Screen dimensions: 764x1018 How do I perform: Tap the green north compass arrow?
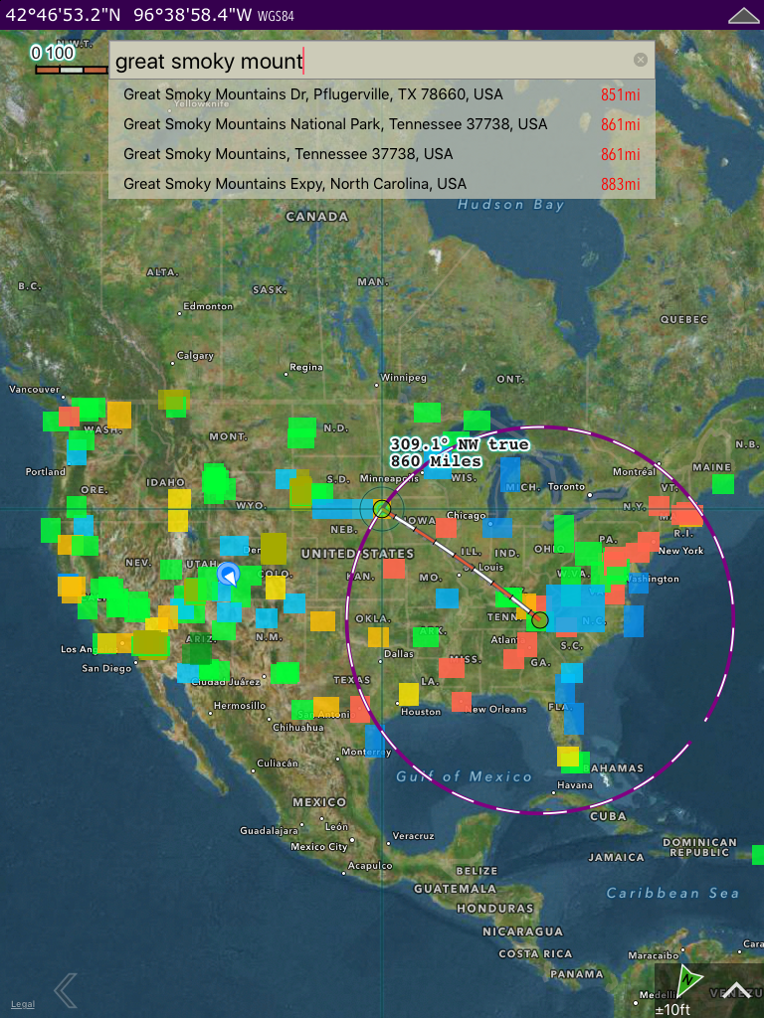tap(688, 982)
